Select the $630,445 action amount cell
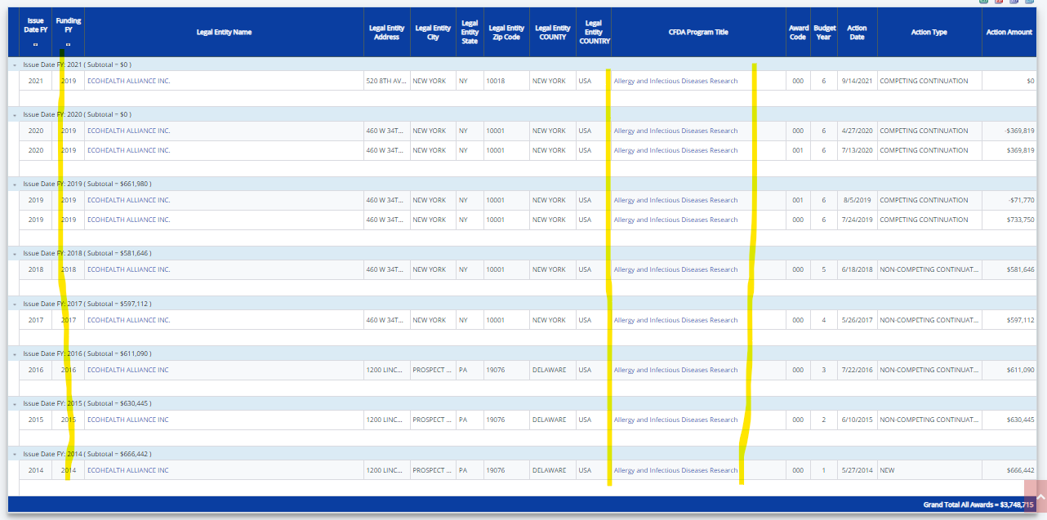 [1009, 420]
